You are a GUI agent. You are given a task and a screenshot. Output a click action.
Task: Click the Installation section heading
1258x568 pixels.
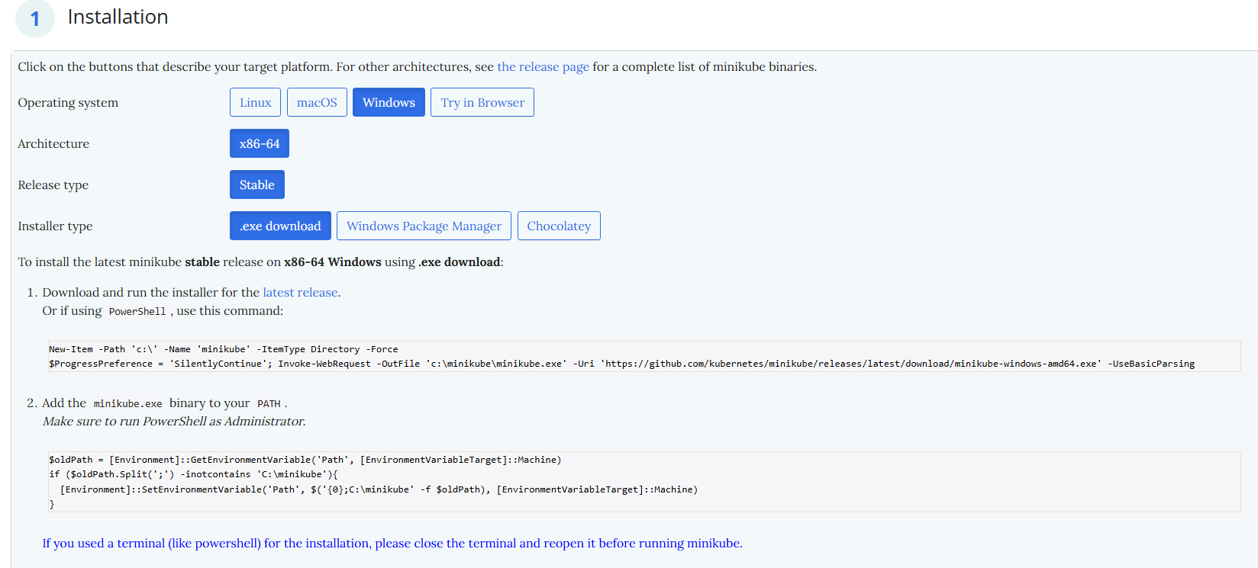(x=118, y=17)
